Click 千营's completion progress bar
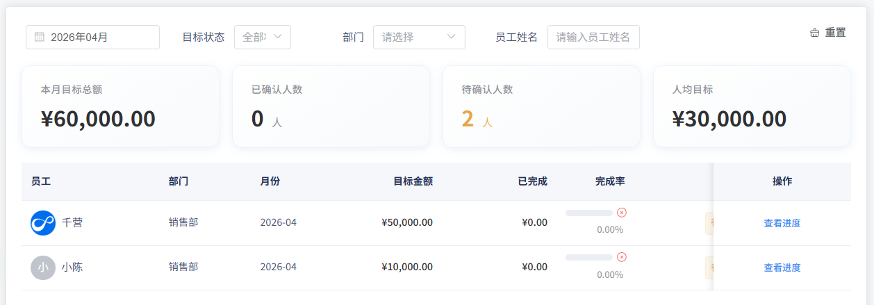874x305 pixels. [x=589, y=213]
